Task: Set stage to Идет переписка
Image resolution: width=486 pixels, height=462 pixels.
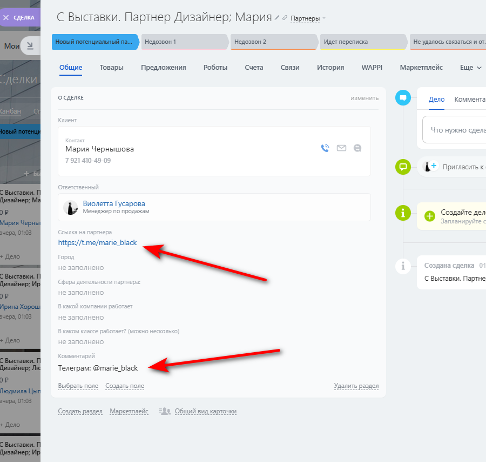Action: tap(363, 42)
